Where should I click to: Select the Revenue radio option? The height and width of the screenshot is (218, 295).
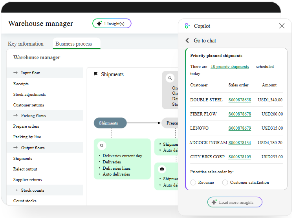[193, 183]
